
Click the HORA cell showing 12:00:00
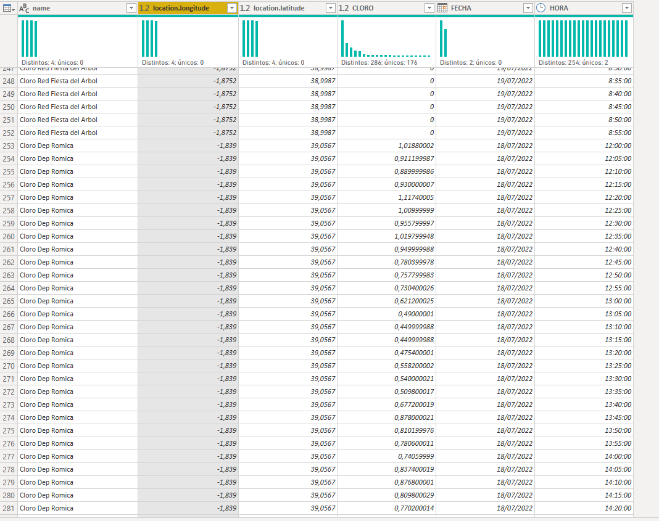584,146
